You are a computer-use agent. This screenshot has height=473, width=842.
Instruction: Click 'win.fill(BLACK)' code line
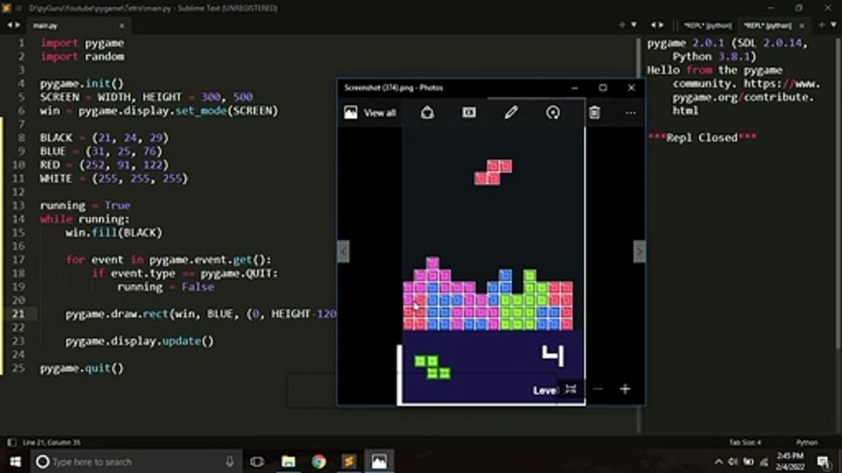tap(114, 233)
